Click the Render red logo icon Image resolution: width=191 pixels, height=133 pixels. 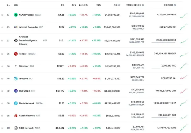[x=16, y=54]
